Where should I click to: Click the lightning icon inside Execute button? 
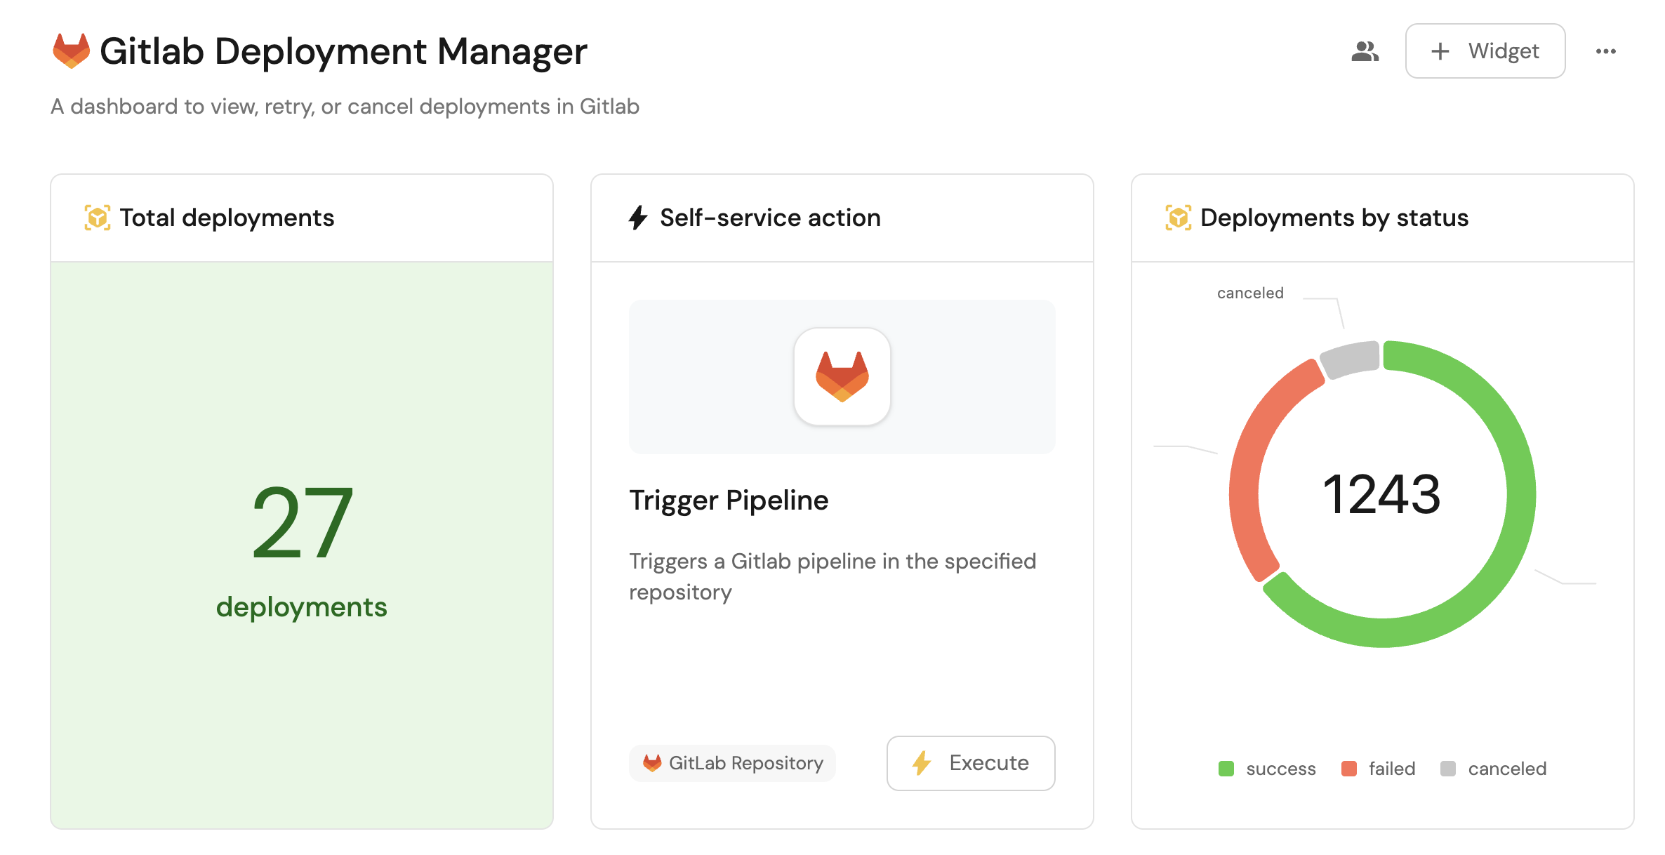[922, 763]
